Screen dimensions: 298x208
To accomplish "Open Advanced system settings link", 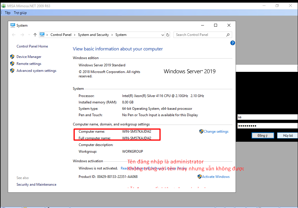I will pyautogui.click(x=36, y=71).
